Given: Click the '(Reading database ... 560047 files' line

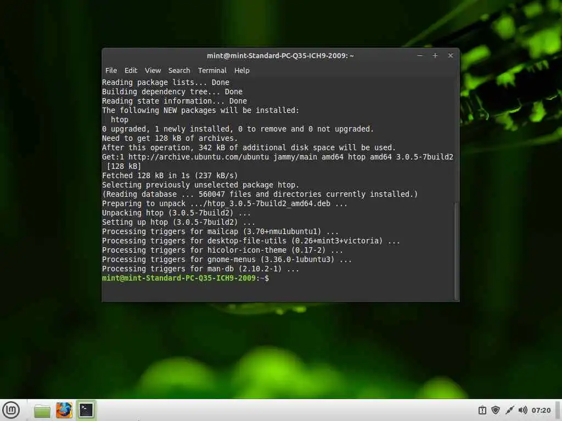Looking at the screenshot, I should (260, 194).
